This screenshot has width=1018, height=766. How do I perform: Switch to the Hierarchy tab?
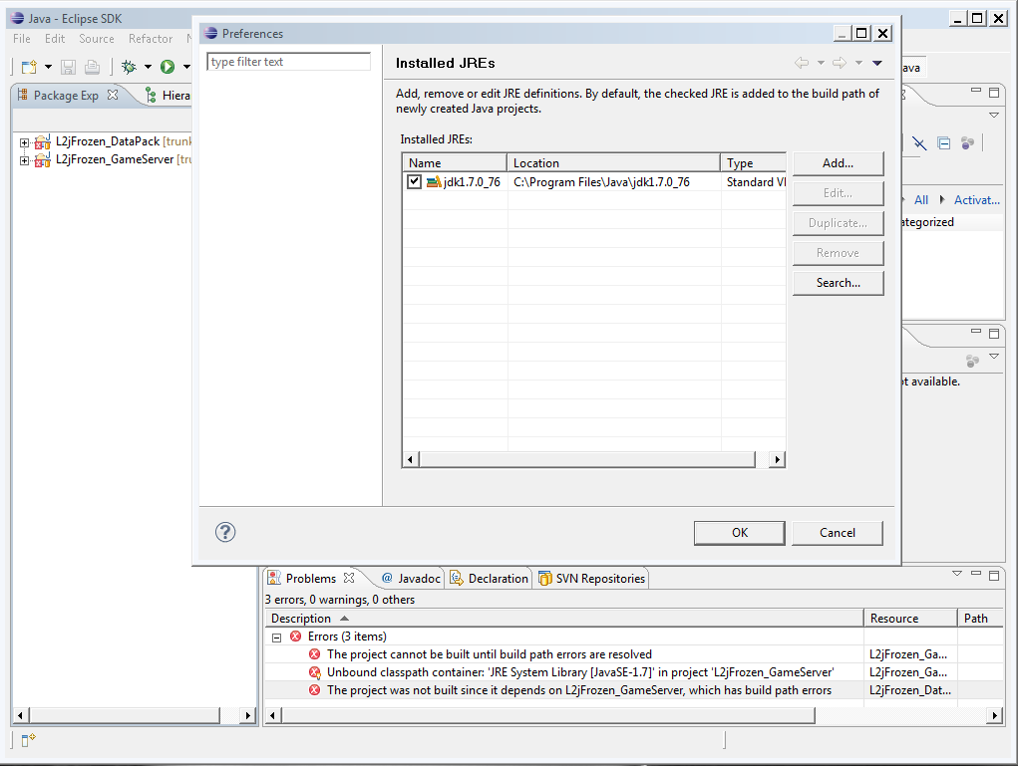pos(168,96)
